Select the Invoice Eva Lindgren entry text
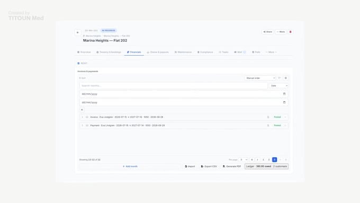 [127, 117]
